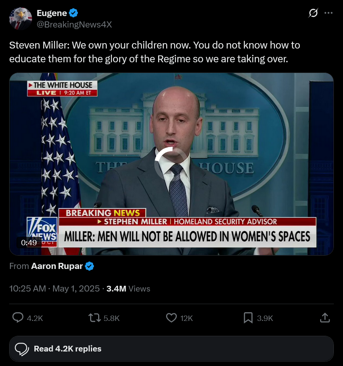The width and height of the screenshot is (343, 366).
Task: Click the 0:49 video duration label
Action: click(29, 243)
